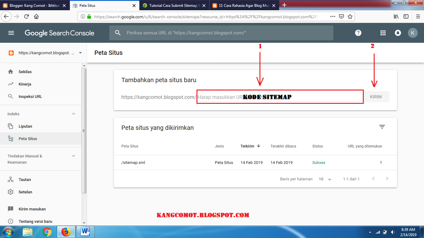Screen dimensions: 424x238
Task: Click the network signal tray icon
Action: (378, 232)
